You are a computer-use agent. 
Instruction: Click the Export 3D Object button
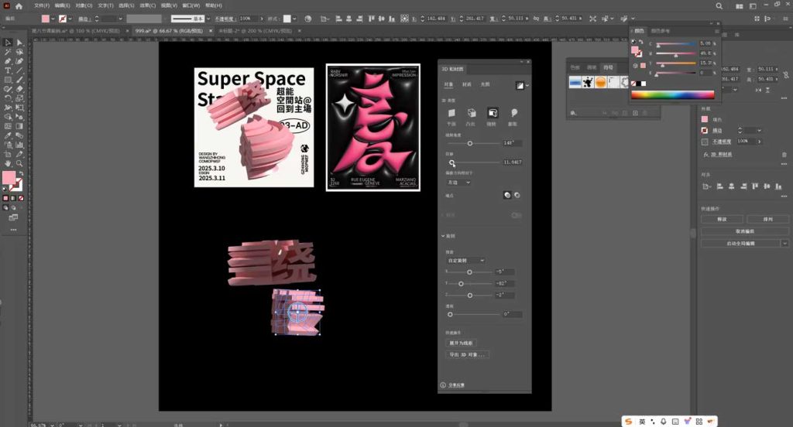[x=467, y=355]
